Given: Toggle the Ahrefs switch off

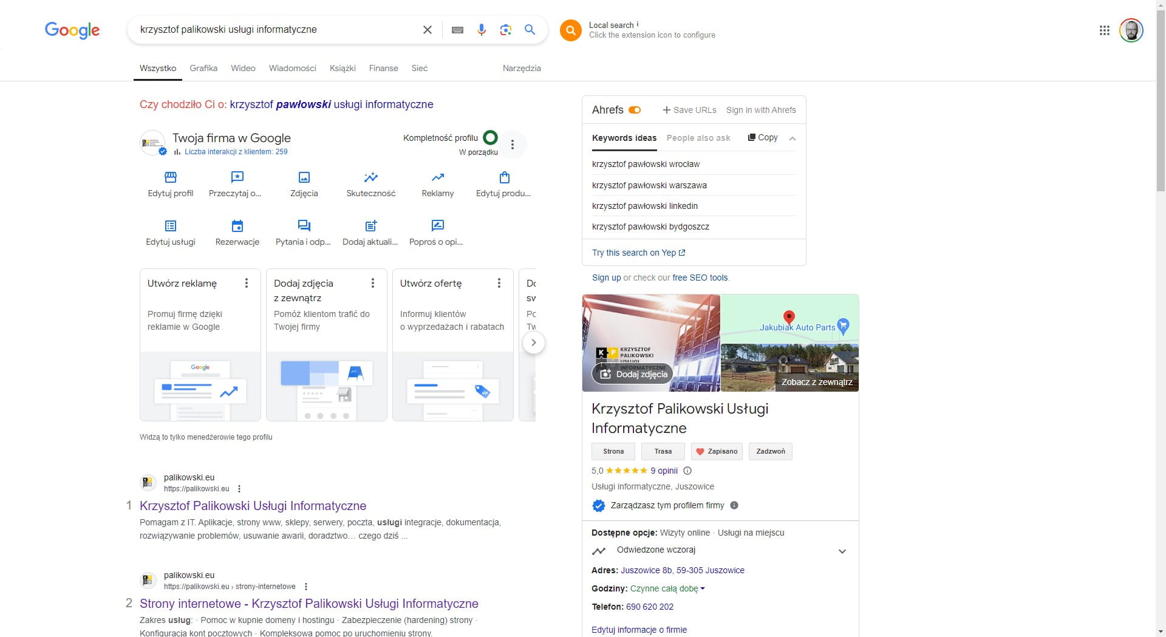Looking at the screenshot, I should 635,110.
